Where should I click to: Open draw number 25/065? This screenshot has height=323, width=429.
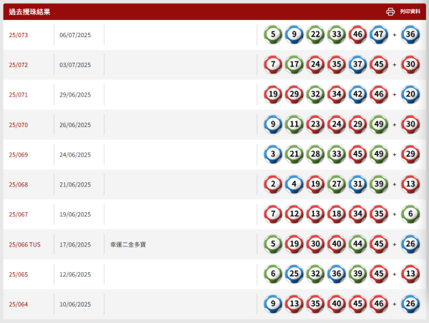click(19, 274)
